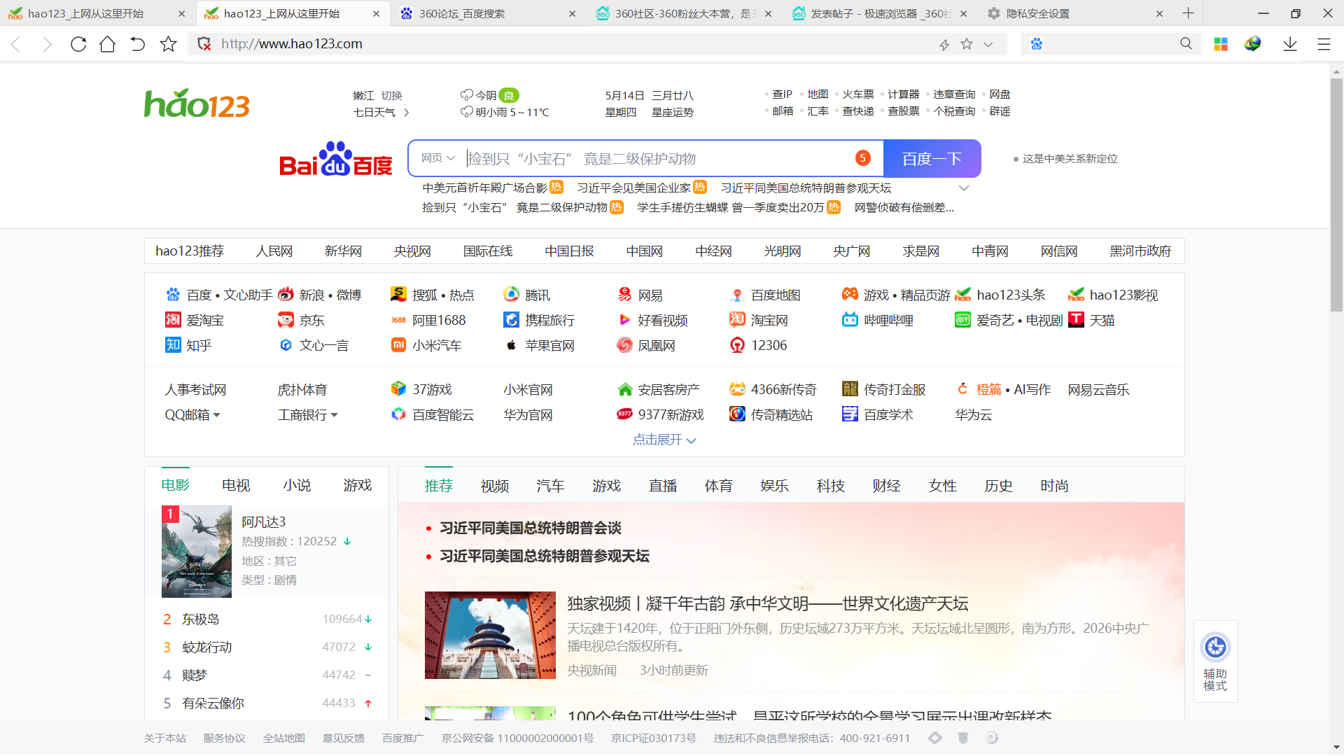Bookmark page with toolbar star icon
Viewport: 1344px width, 756px height.
click(168, 44)
